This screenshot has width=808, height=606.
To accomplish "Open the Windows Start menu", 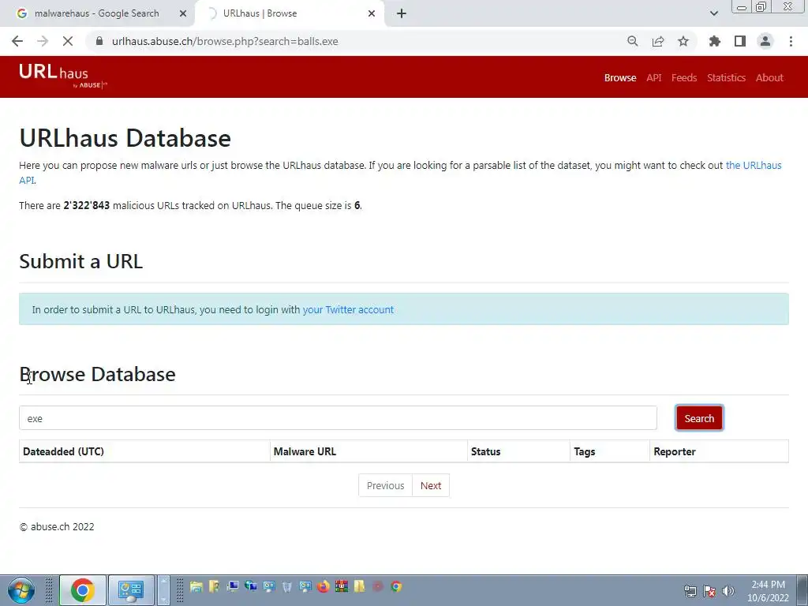I will click(x=21, y=590).
